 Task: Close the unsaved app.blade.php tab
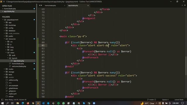(88, 6)
